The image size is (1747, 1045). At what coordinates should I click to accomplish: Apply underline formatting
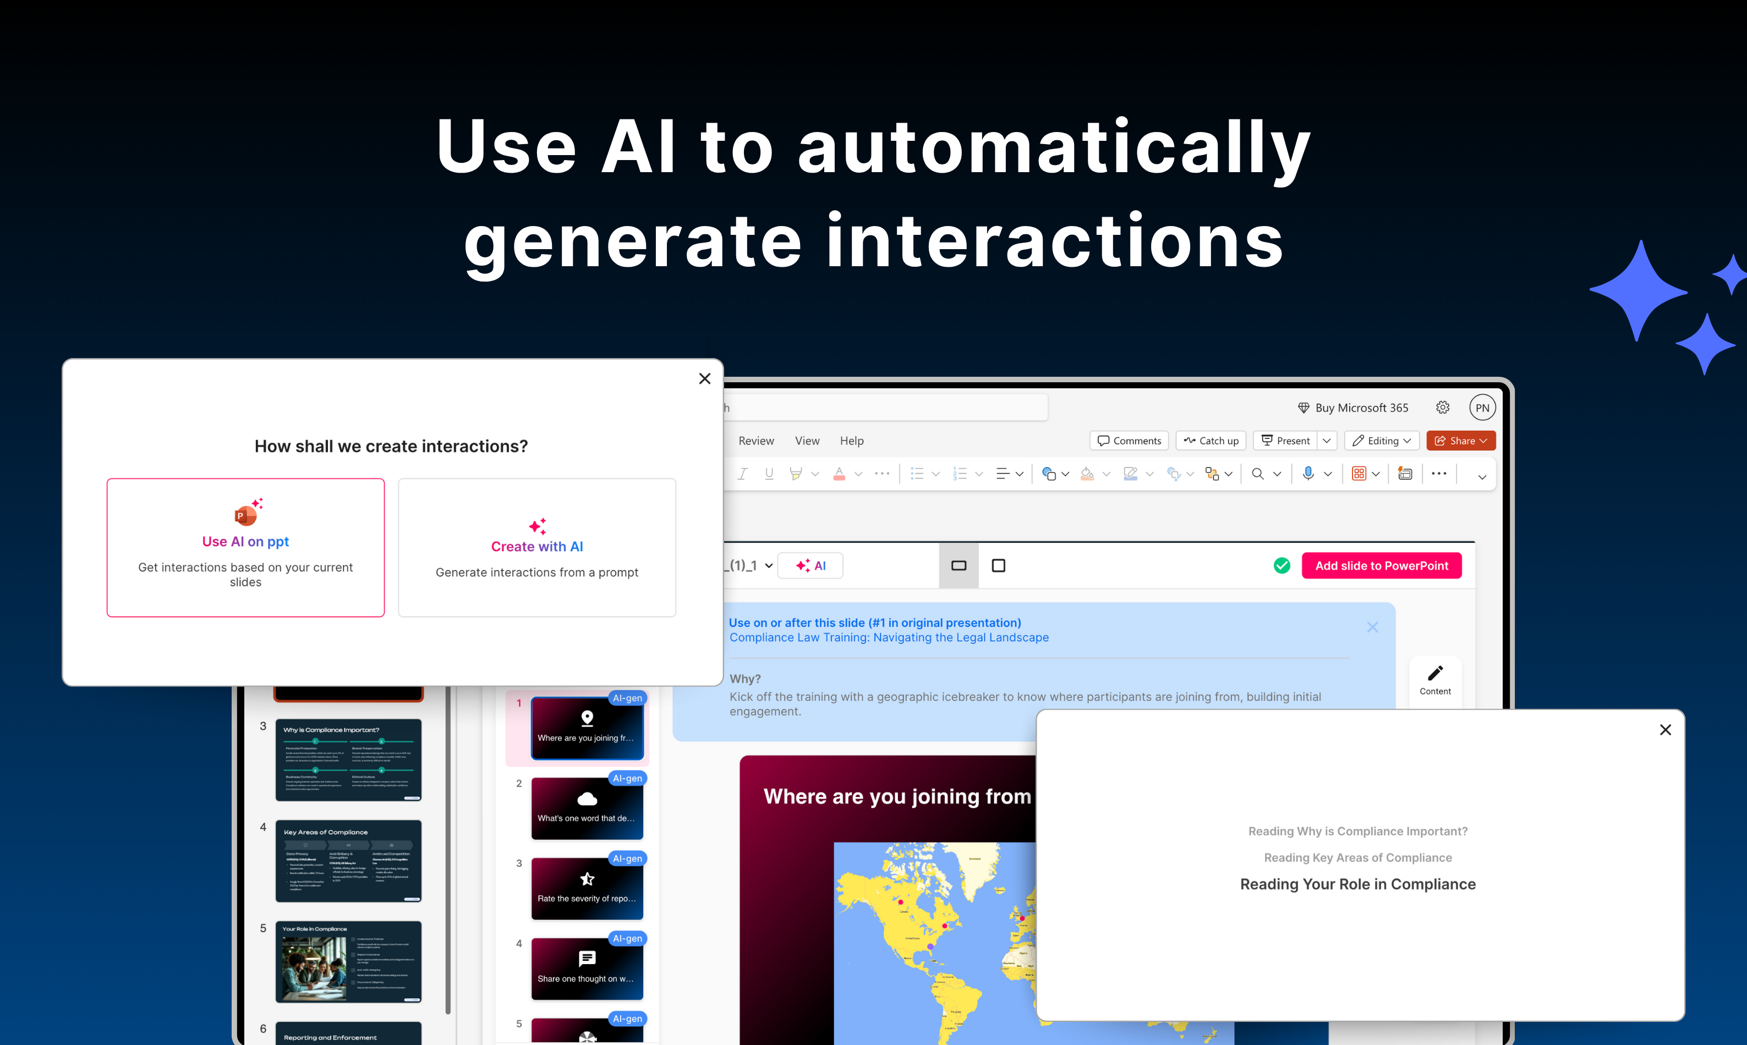pyautogui.click(x=769, y=473)
